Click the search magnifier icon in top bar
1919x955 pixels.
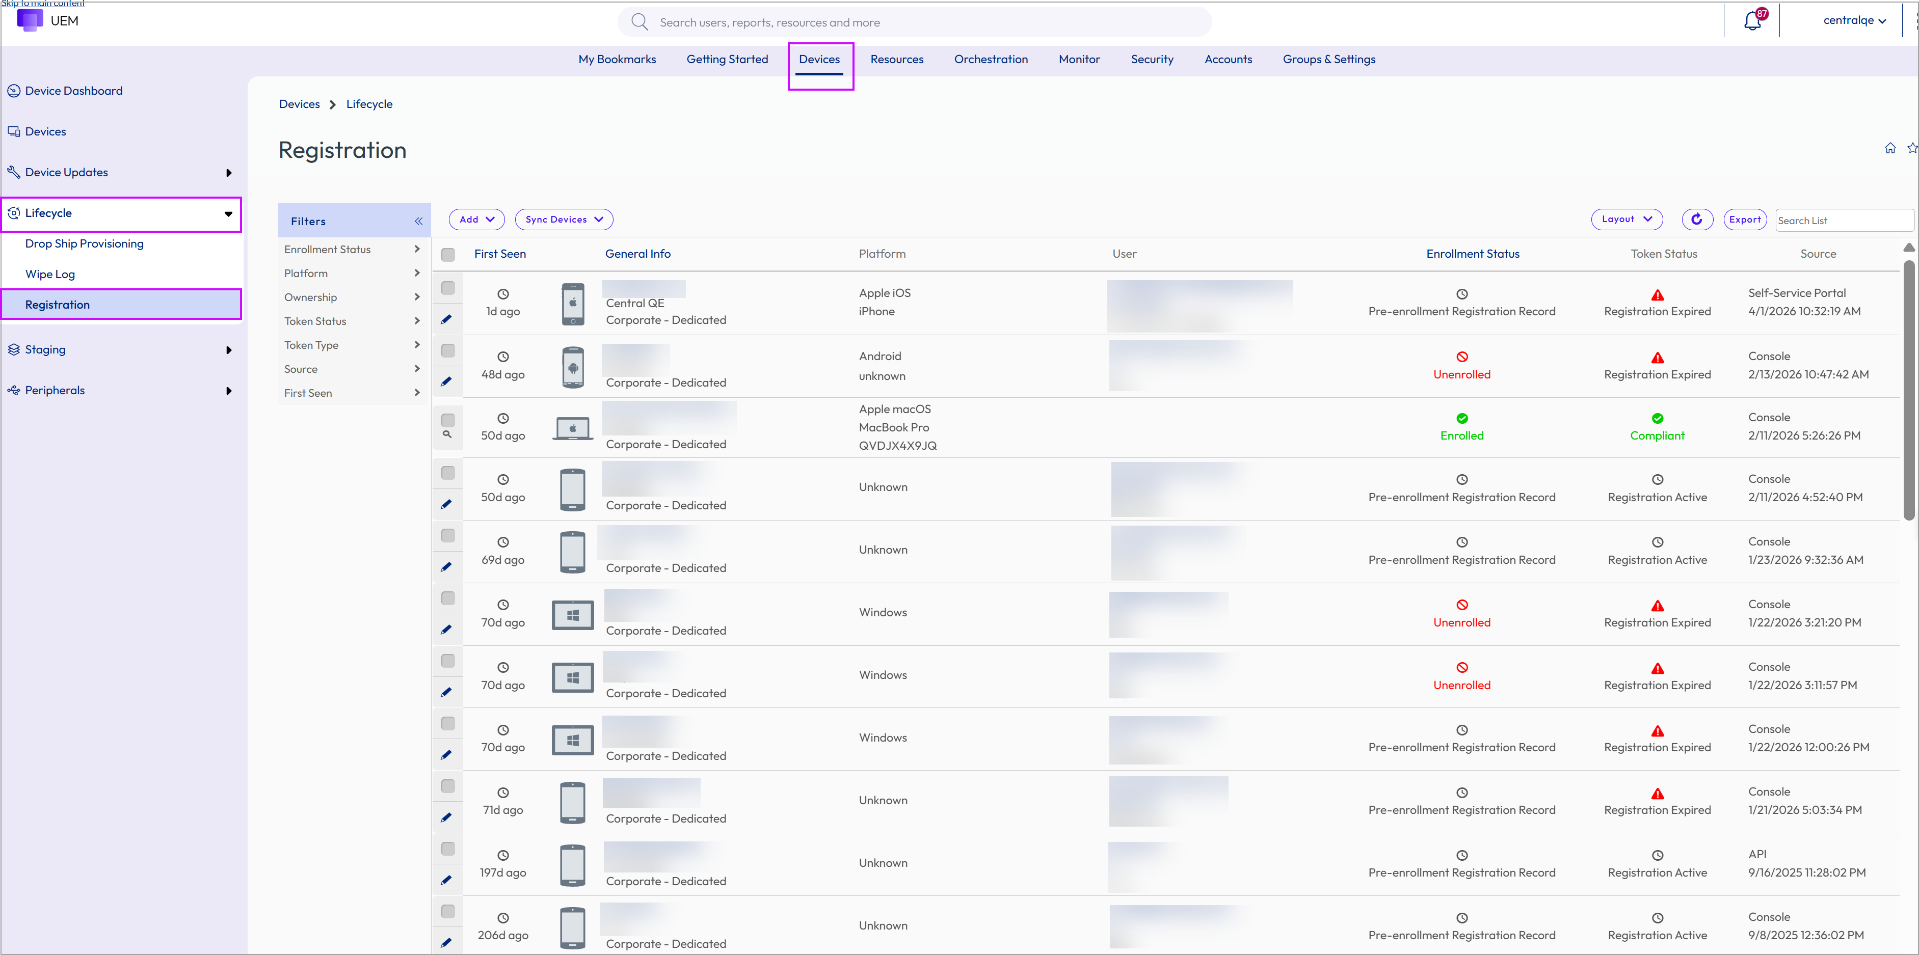coord(639,21)
